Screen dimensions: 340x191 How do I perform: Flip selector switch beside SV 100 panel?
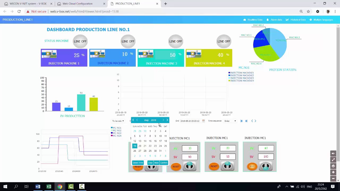point(266,166)
